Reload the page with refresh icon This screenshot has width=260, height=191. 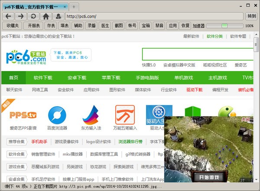[x=33, y=16]
